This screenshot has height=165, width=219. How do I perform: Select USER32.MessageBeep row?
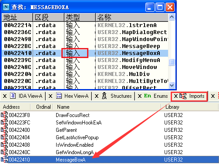tap(85, 46)
